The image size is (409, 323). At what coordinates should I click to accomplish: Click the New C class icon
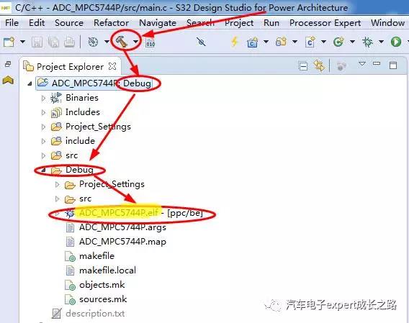310,42
